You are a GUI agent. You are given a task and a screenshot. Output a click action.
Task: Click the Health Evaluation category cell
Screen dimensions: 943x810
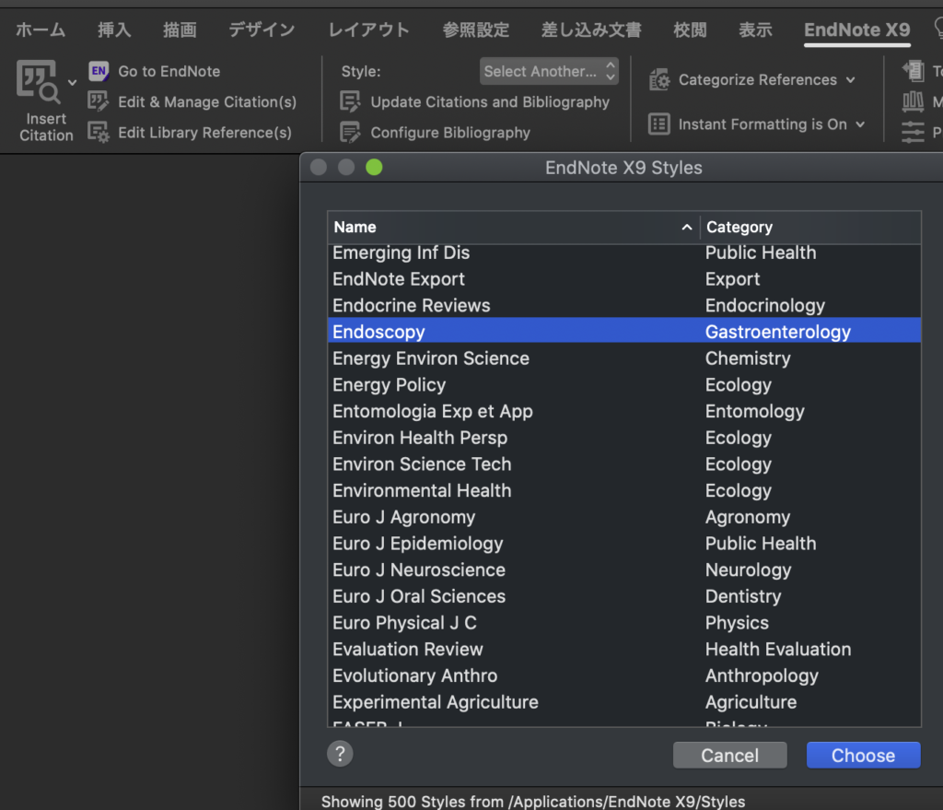778,650
